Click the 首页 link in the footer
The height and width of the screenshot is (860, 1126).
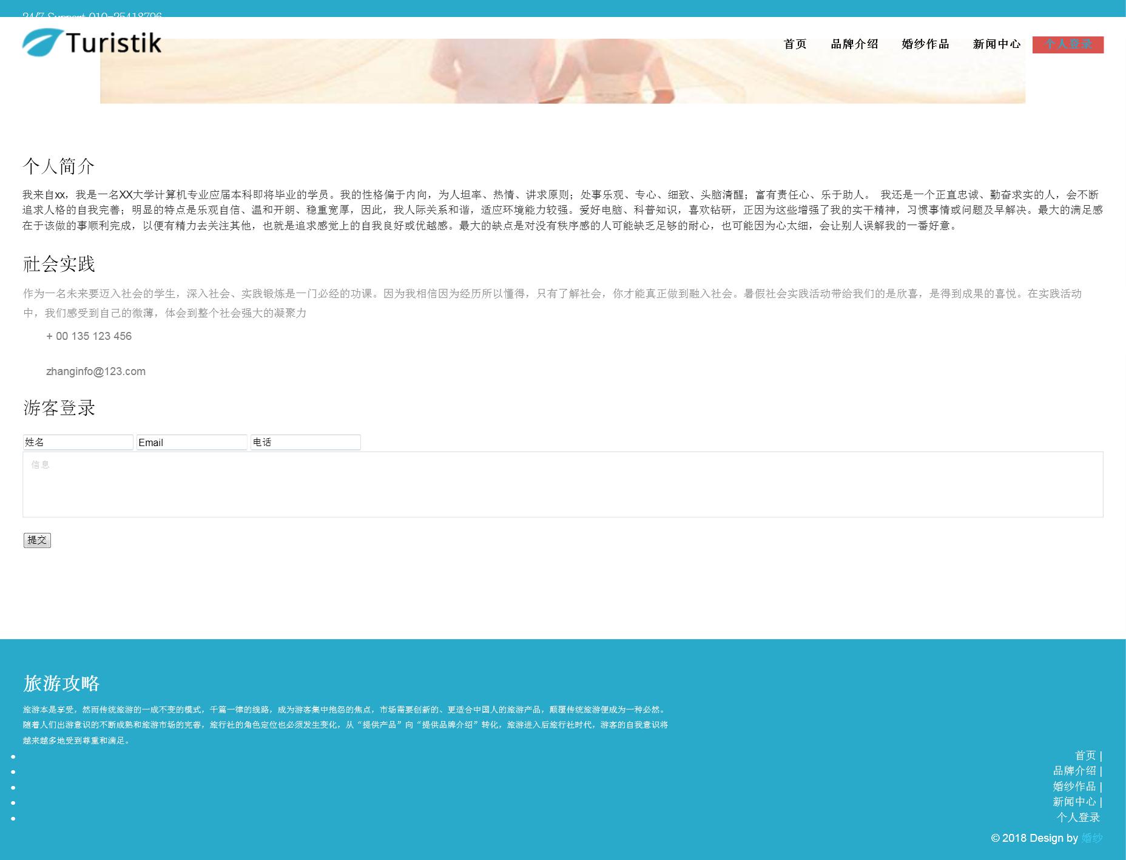click(x=1085, y=756)
